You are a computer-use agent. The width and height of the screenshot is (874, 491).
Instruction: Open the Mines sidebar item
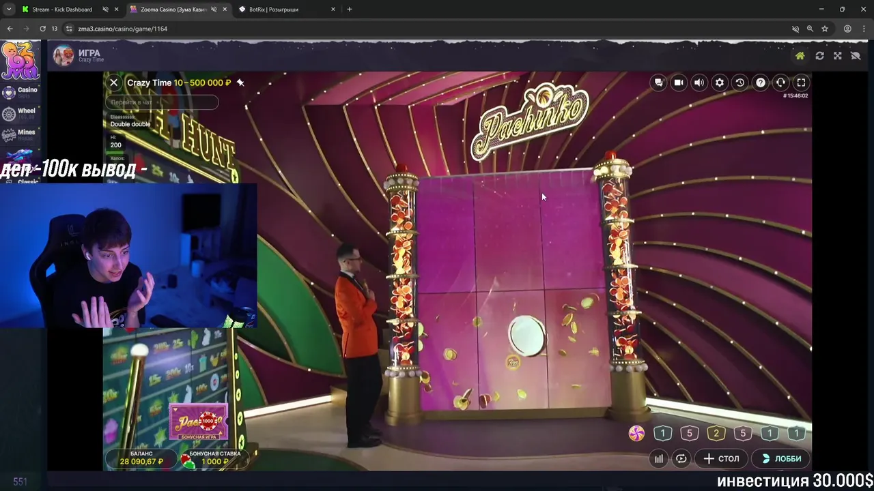click(x=19, y=134)
